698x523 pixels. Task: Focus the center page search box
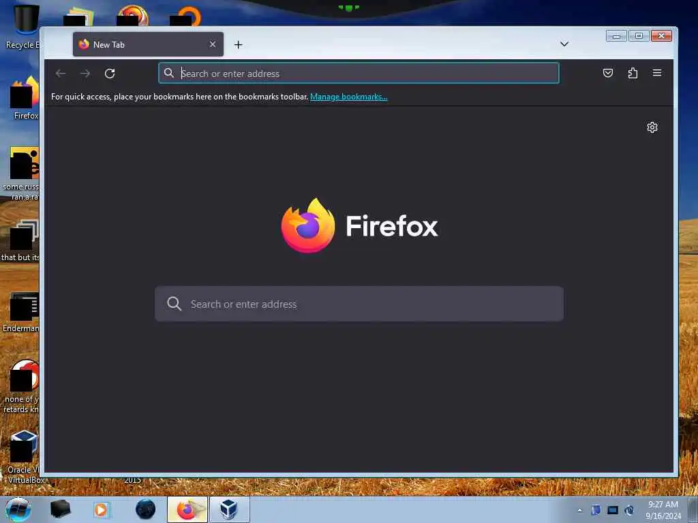pyautogui.click(x=359, y=304)
